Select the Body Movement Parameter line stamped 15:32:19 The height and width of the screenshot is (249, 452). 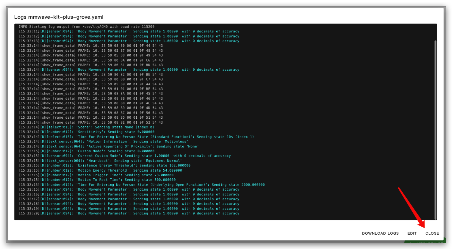tap(129, 209)
